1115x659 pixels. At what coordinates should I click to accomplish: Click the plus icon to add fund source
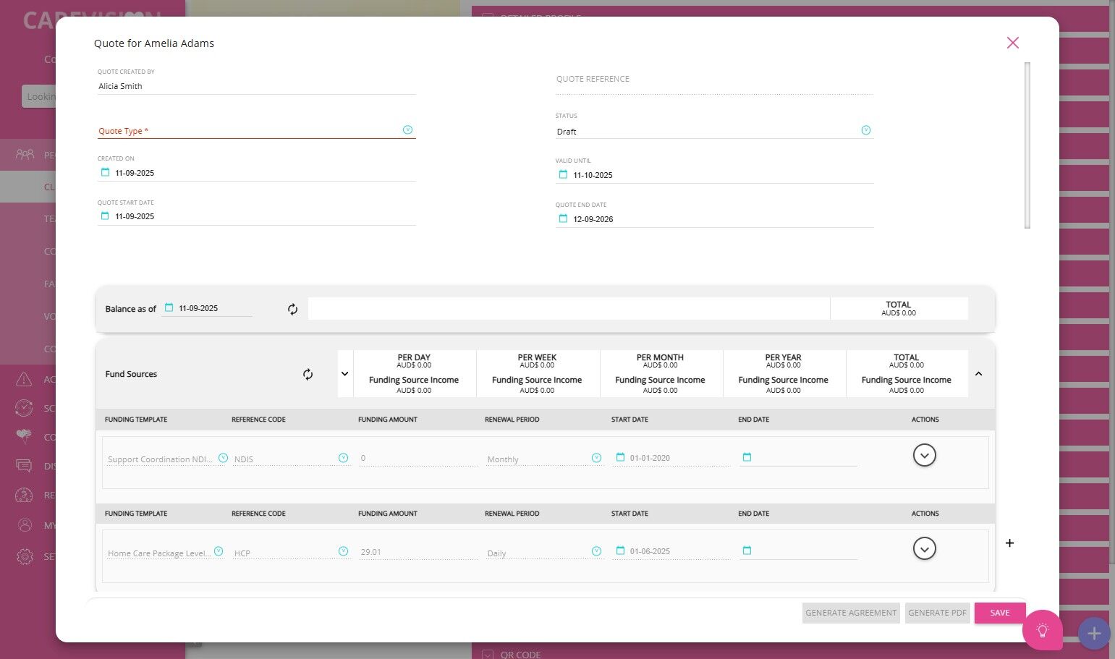[x=1010, y=543]
